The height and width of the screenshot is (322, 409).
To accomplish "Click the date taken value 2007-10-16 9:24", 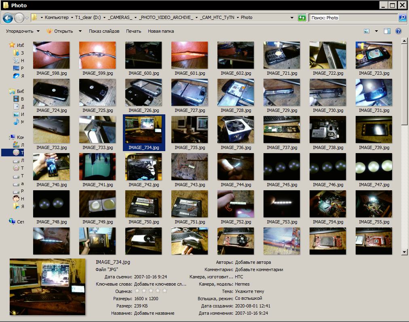I will [150, 277].
